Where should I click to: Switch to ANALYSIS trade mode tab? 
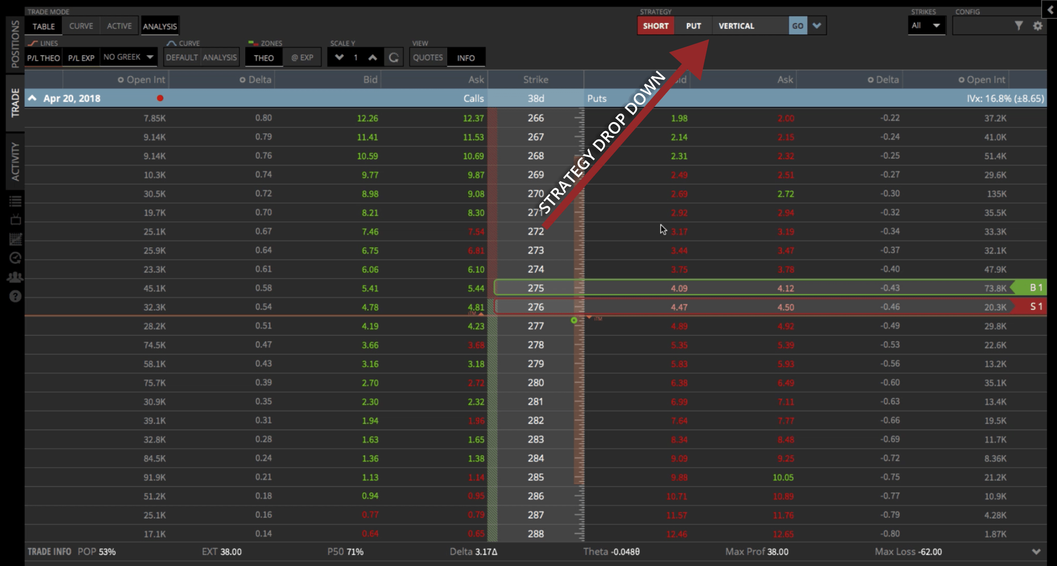pos(160,26)
